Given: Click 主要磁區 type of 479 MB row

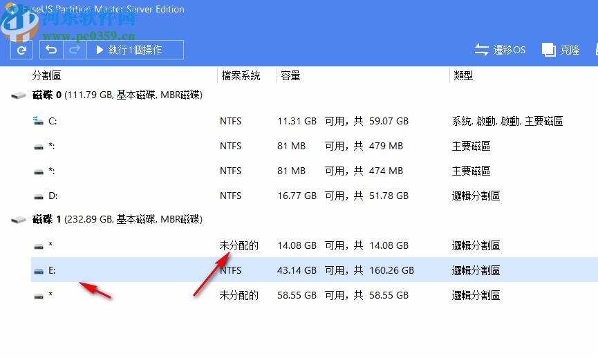Looking at the screenshot, I should 471,146.
